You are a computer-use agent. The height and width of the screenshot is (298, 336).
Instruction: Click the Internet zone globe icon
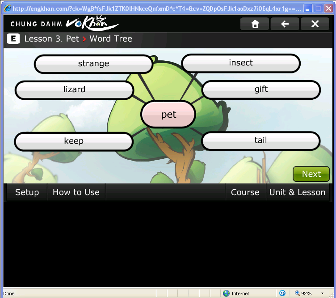pyautogui.click(x=226, y=293)
